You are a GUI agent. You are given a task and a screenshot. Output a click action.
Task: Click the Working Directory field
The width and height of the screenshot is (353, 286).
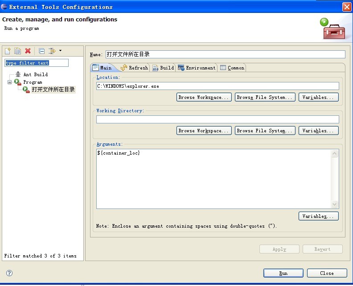[218, 119]
